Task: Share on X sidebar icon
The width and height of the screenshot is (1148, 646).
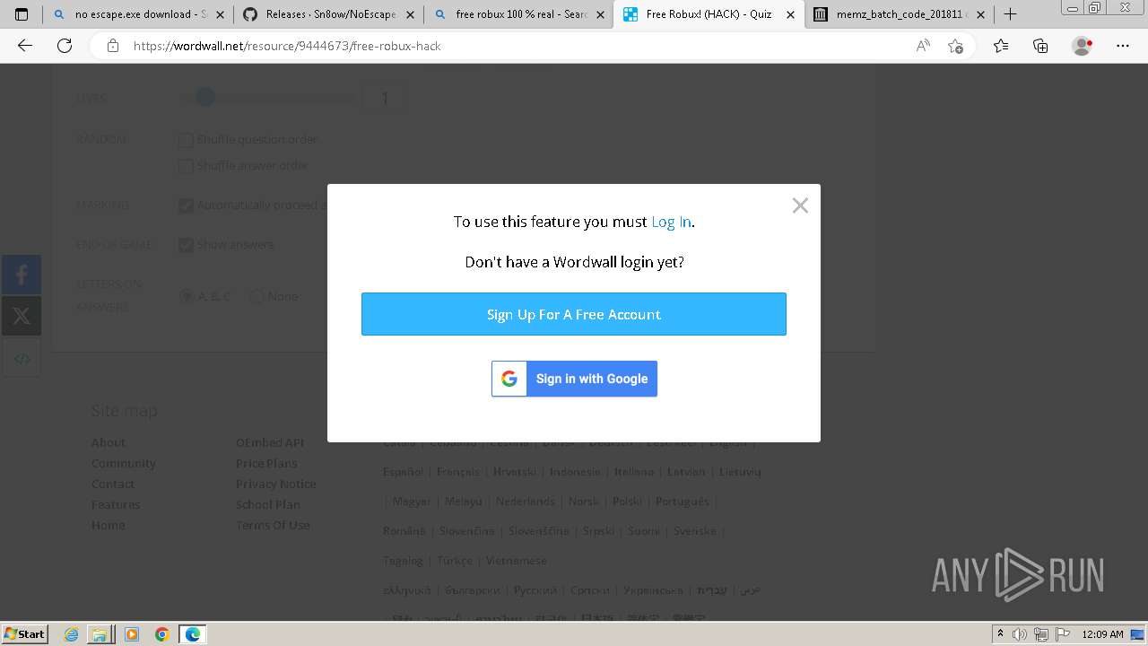Action: [x=22, y=316]
